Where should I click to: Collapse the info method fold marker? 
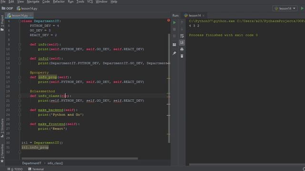[20, 44]
